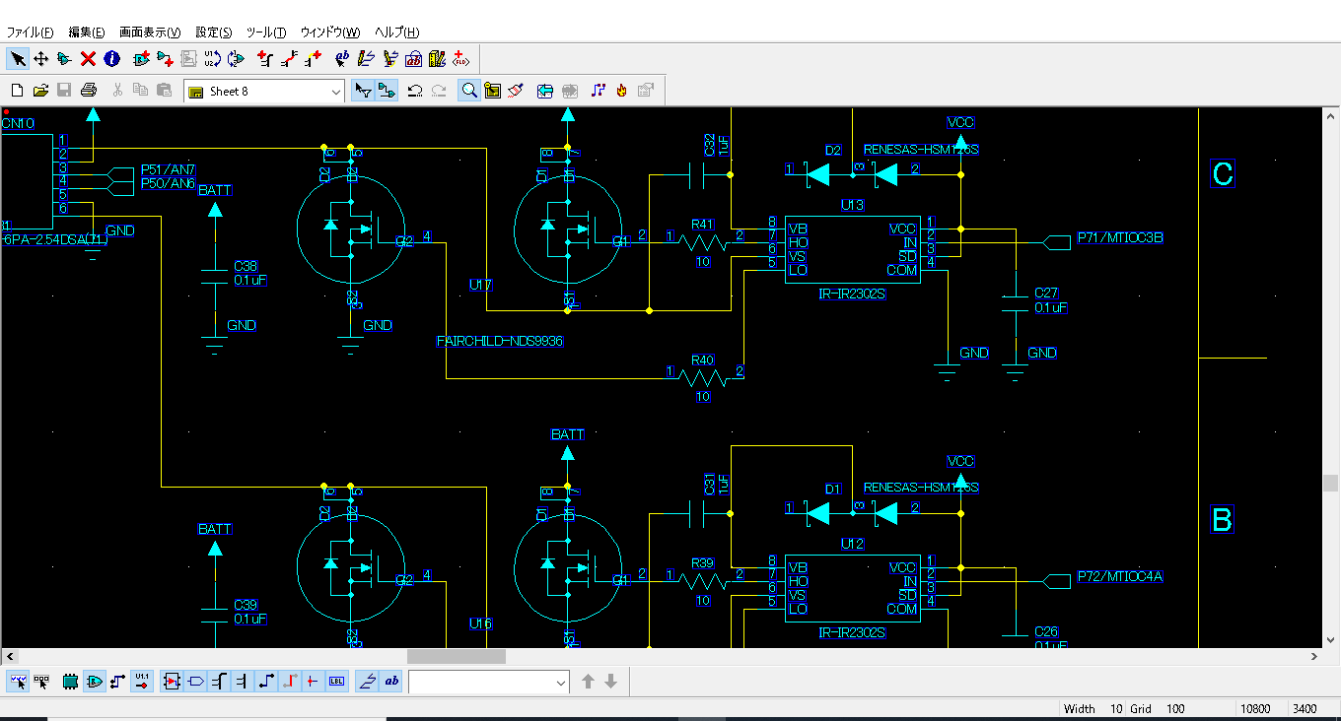
Task: Click the horizontal scrollbar thumb
Action: (459, 656)
